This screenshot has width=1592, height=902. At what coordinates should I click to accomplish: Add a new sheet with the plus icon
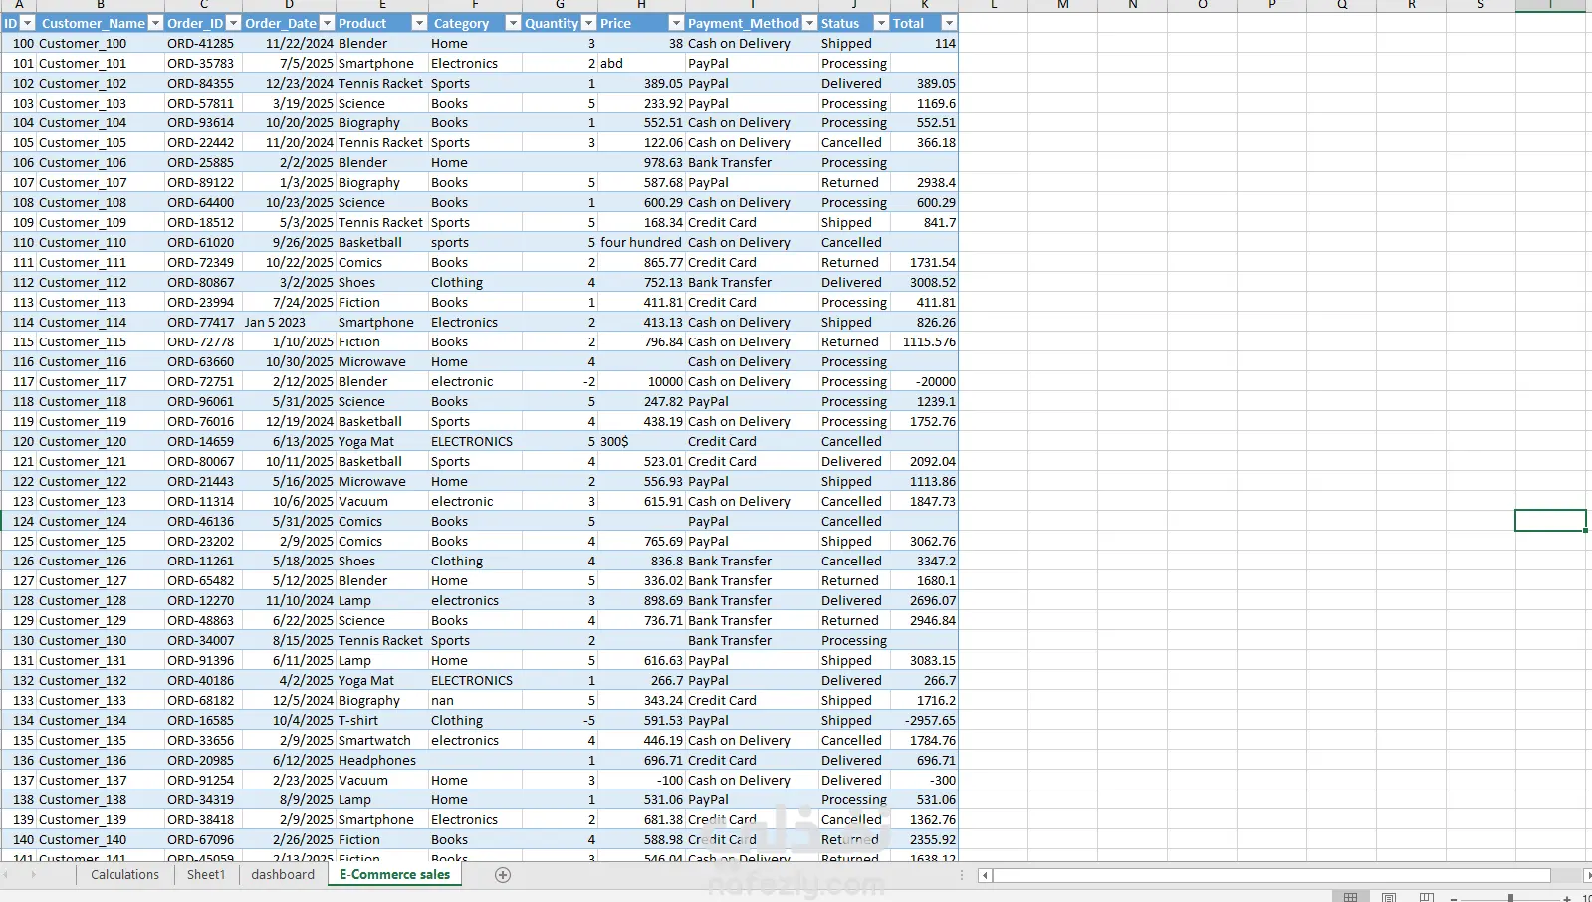[x=503, y=875]
